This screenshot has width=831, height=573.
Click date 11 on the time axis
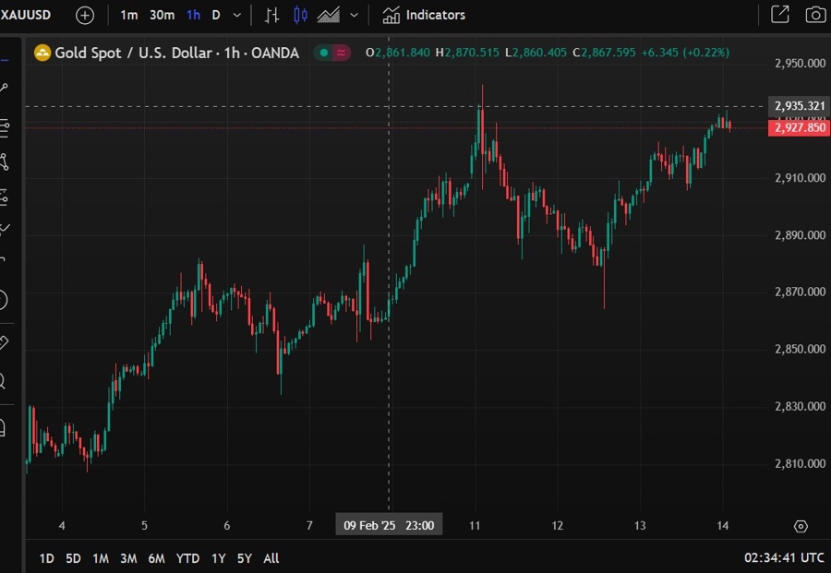coord(475,526)
